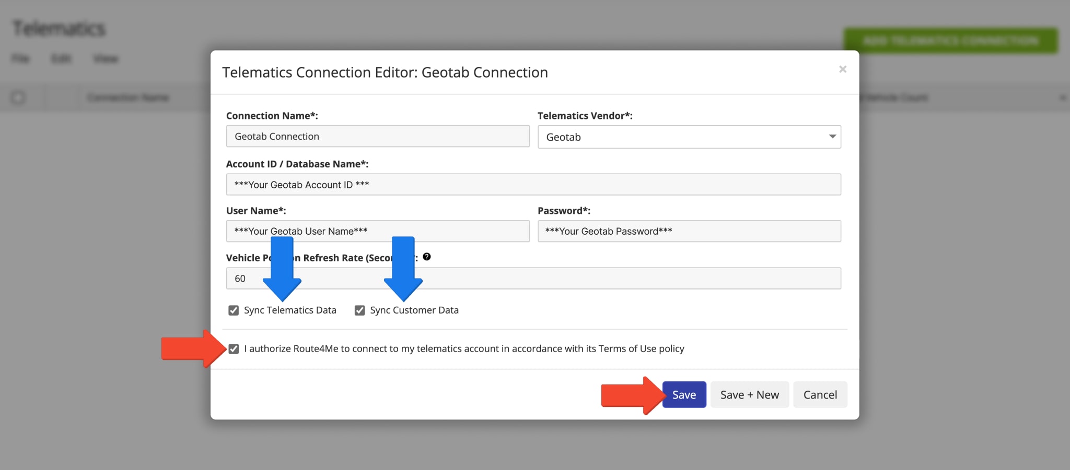Click the Account ID / Database Name field
The width and height of the screenshot is (1070, 470).
[x=533, y=185]
